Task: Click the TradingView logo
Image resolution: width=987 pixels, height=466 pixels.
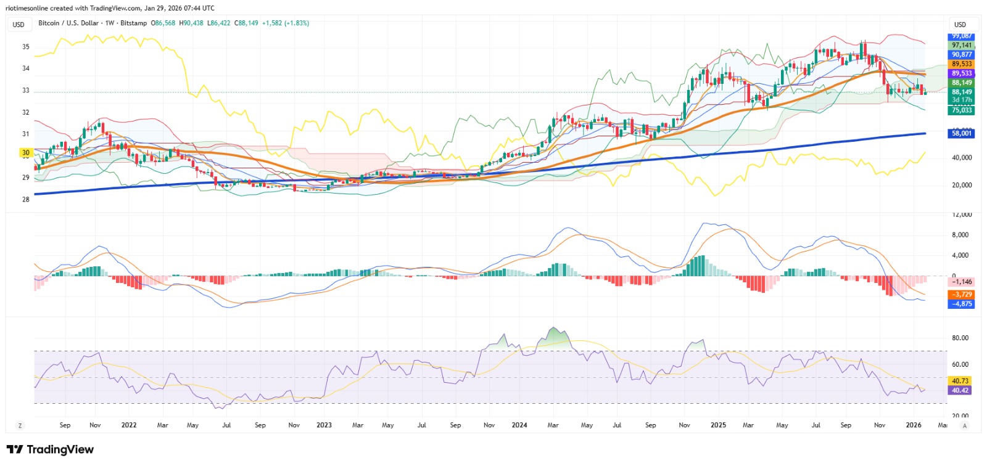Action: tap(50, 449)
